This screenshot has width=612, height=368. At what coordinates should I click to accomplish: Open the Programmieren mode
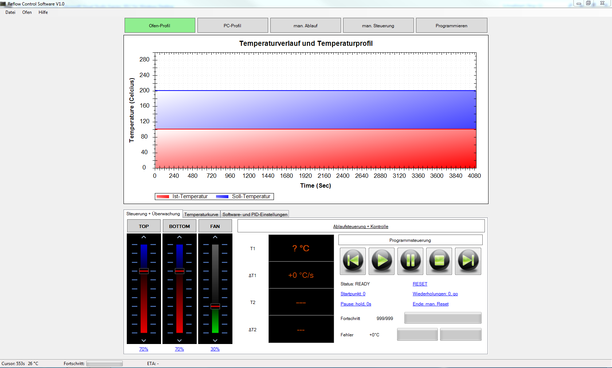click(452, 25)
